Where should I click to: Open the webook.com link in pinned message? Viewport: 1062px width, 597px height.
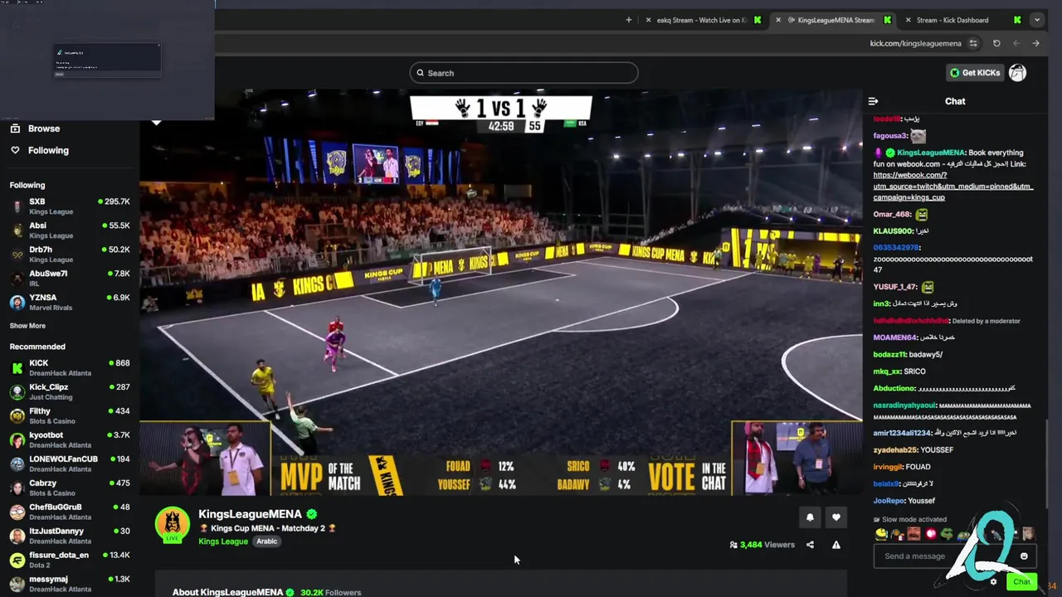(953, 187)
